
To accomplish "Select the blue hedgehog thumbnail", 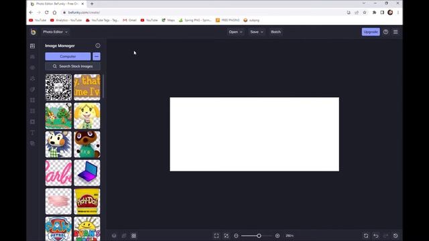I will pos(58,145).
